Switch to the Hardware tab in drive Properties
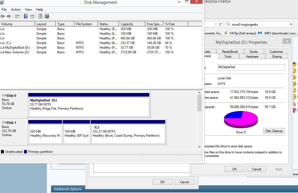This screenshot has width=298, height=193. point(252,57)
